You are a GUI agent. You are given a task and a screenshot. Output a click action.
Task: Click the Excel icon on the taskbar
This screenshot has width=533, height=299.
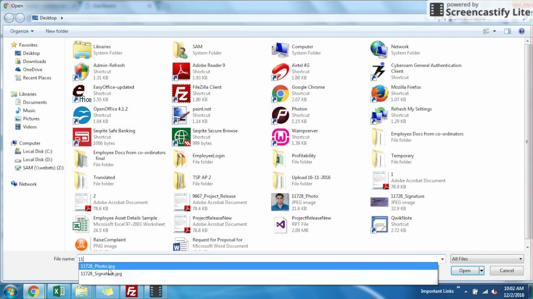tap(59, 292)
